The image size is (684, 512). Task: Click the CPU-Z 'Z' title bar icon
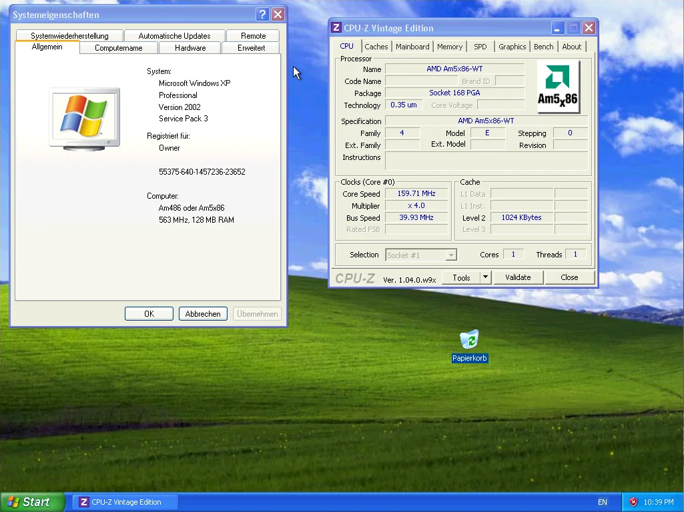click(x=336, y=27)
